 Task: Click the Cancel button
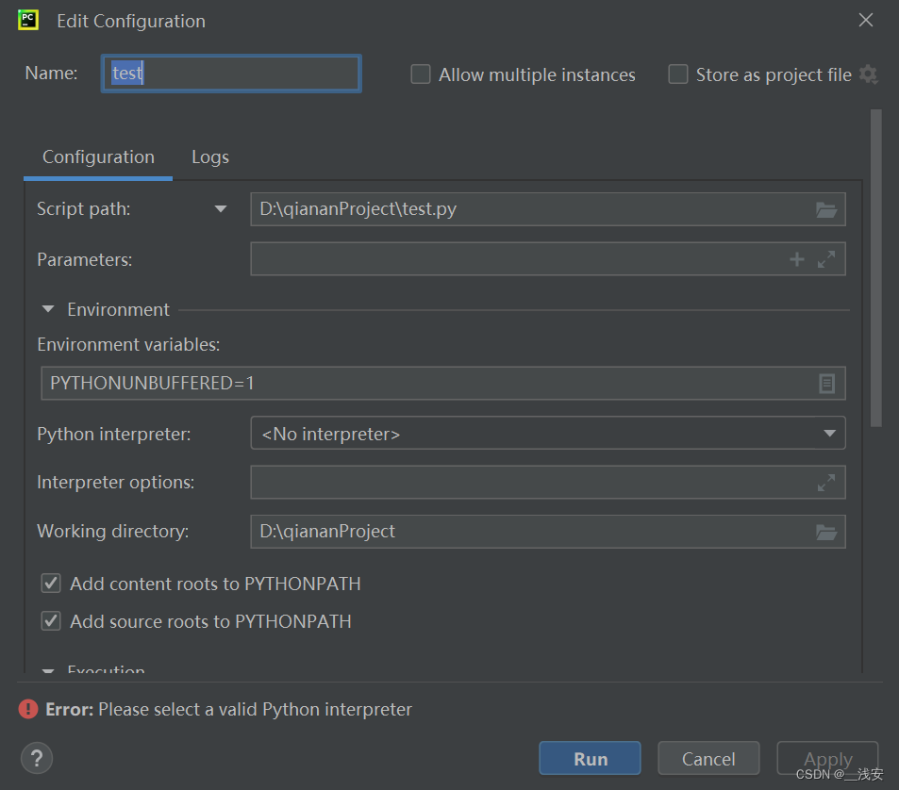tap(708, 759)
